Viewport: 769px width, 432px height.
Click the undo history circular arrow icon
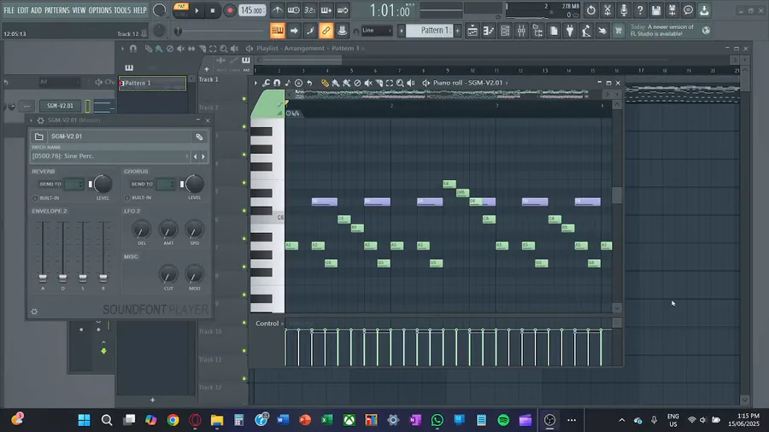click(x=591, y=10)
